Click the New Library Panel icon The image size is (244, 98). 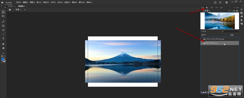[237, 11]
